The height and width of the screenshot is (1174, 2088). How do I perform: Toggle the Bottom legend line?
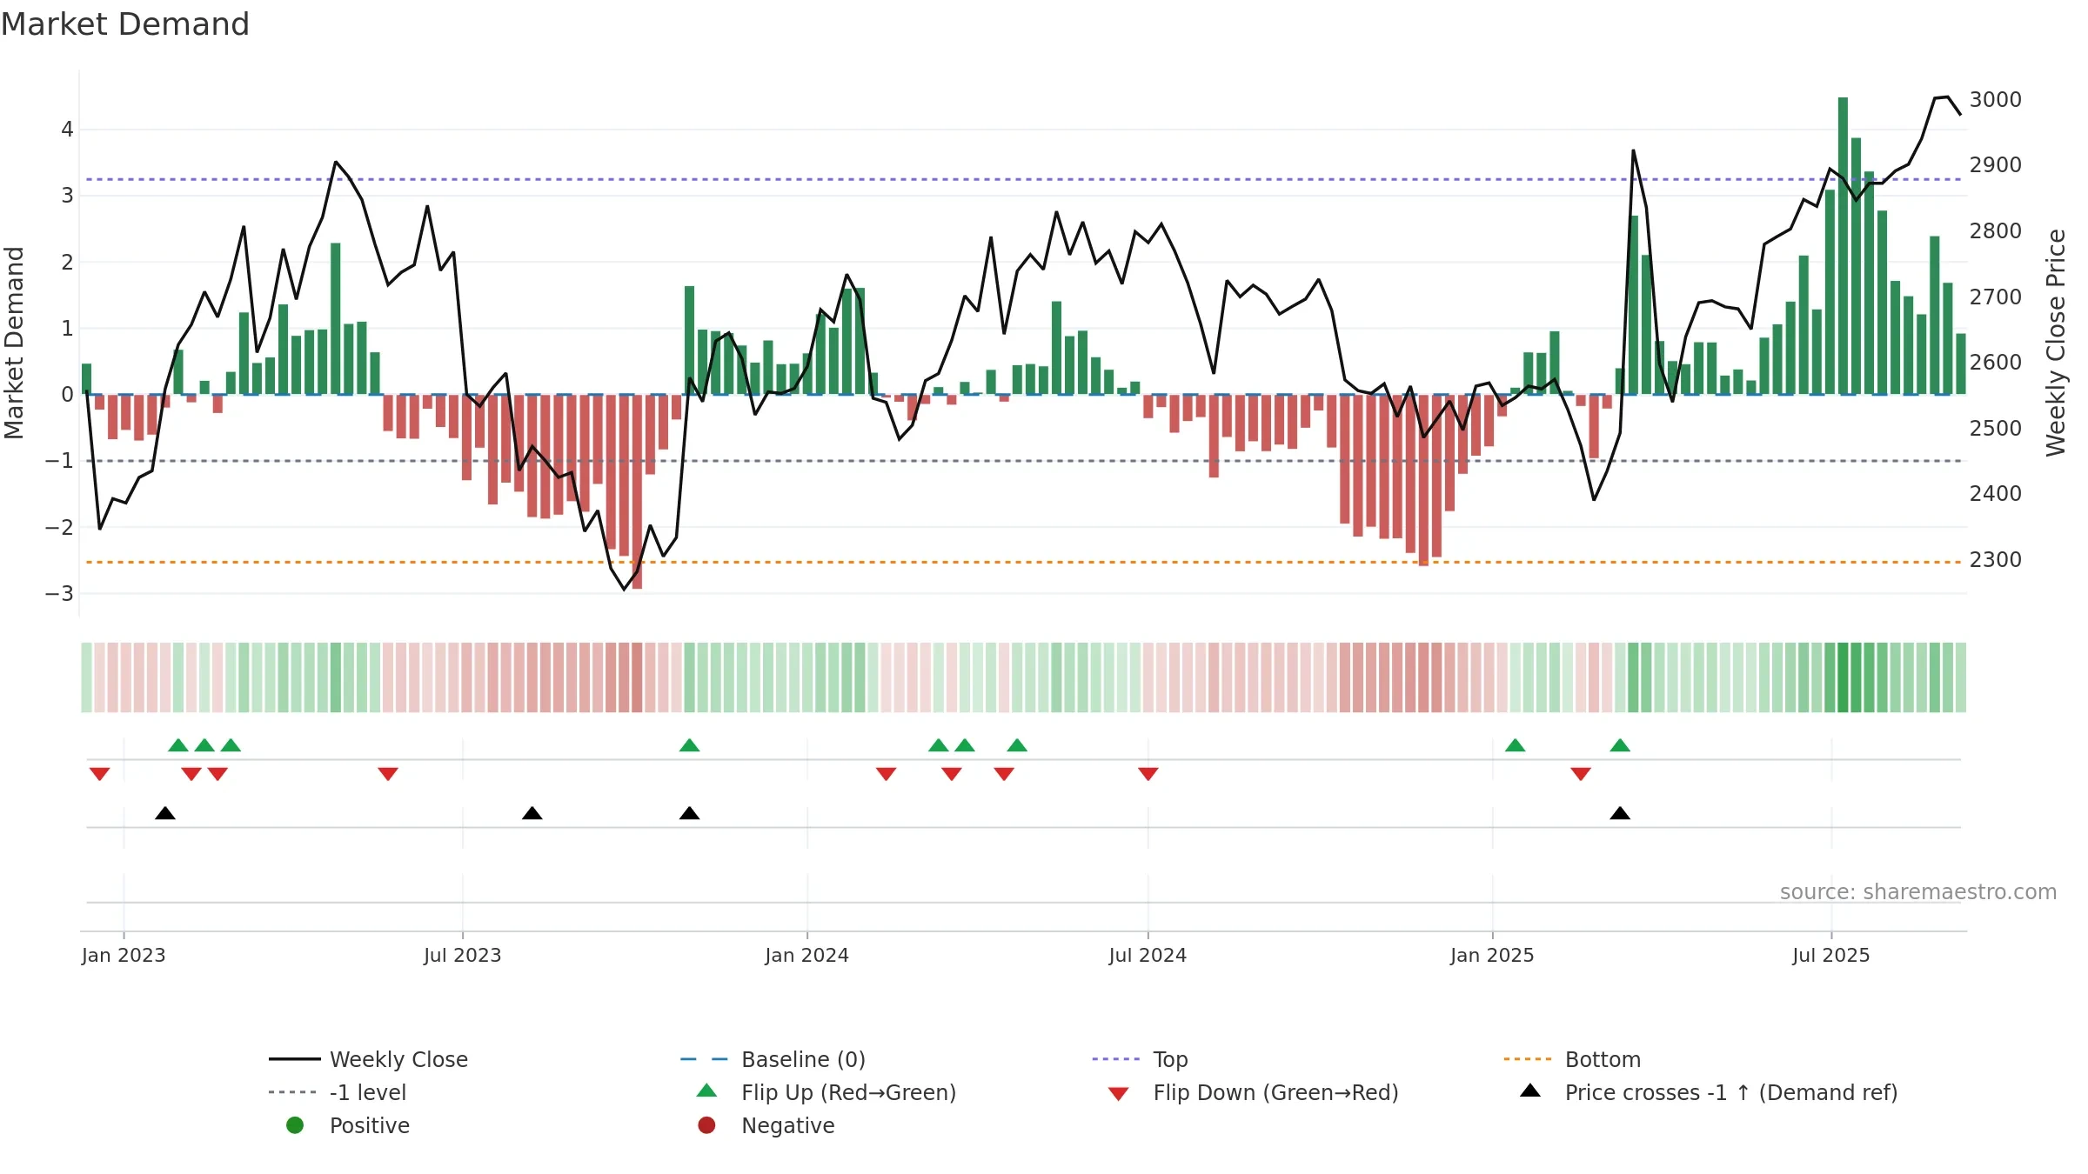[1572, 1059]
